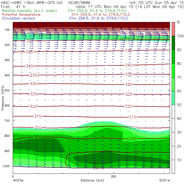Click the red 'L' low marker
This screenshot has width=185, height=185.
click(96, 164)
